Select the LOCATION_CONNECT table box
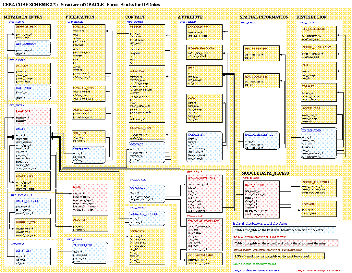Image resolution: width=352 pixels, height=273 pixels. coord(147,218)
